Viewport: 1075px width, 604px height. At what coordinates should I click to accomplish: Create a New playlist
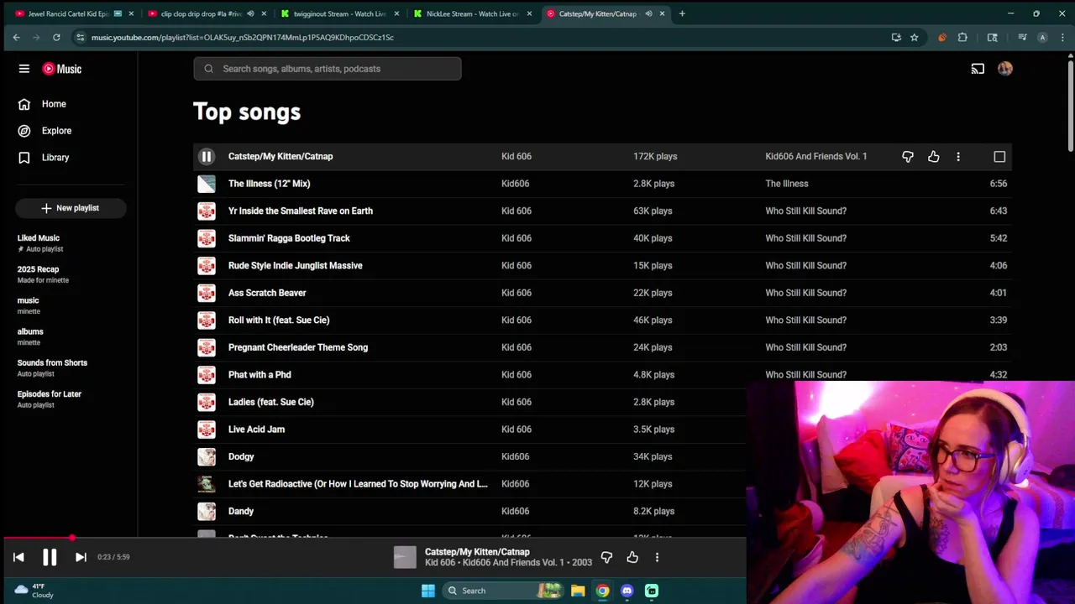click(x=70, y=208)
